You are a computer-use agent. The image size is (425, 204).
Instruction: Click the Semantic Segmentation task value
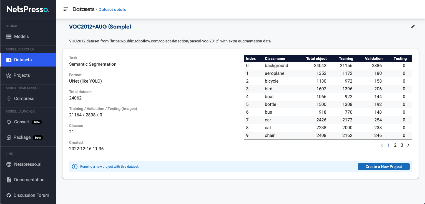tap(93, 64)
